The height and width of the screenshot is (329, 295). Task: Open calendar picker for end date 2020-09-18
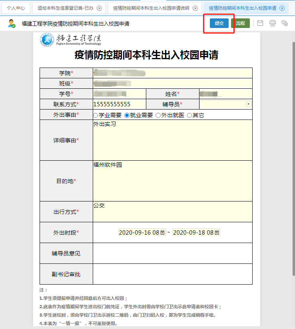217,233
